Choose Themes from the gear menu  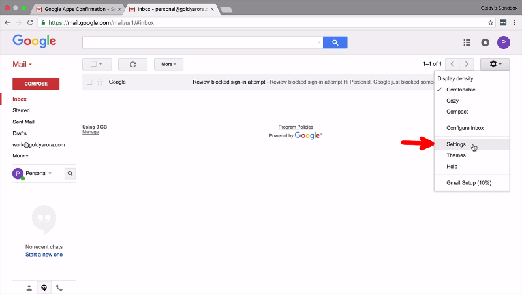click(455, 155)
